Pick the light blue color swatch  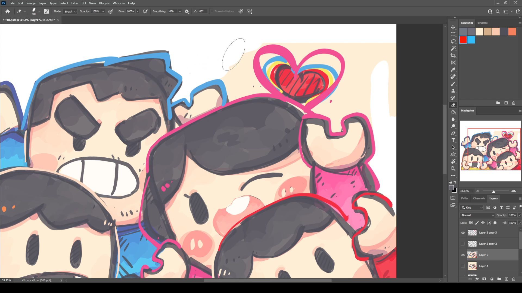[471, 40]
